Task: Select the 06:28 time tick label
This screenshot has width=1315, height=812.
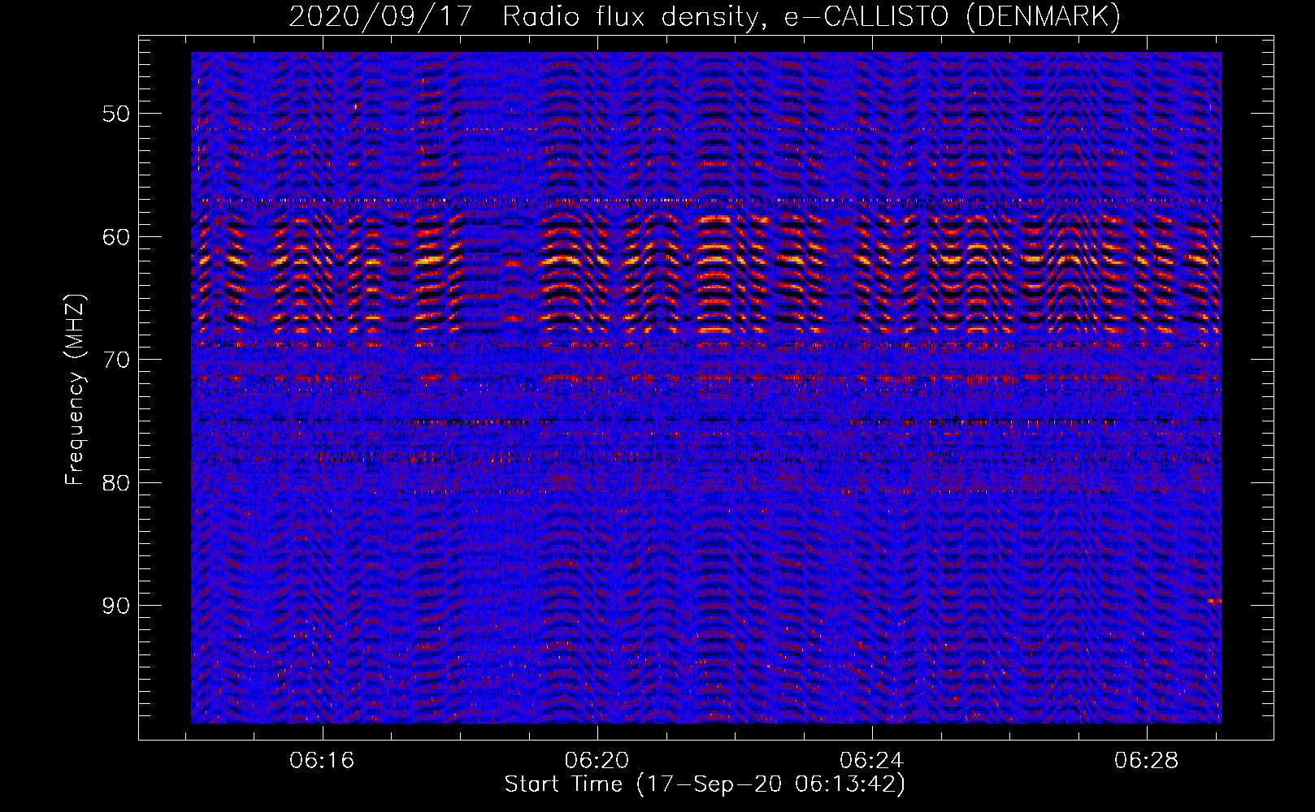Action: pos(1147,761)
